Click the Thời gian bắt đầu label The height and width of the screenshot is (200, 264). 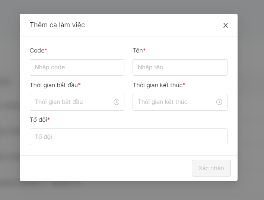click(54, 85)
